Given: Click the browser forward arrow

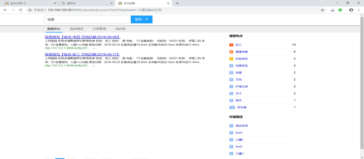Looking at the screenshot, I should (x=13, y=10).
